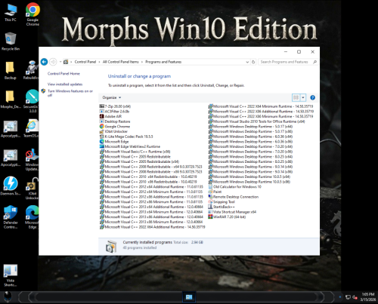This screenshot has height=304, width=378.
Task: Open the taskbar clock and date
Action: tap(368, 297)
